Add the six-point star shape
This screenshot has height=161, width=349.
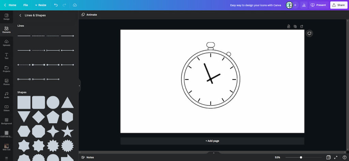(24, 146)
